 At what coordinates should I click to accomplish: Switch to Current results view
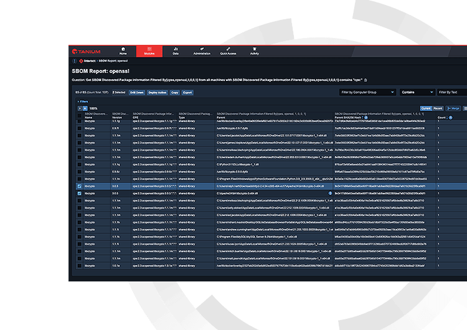coord(426,108)
